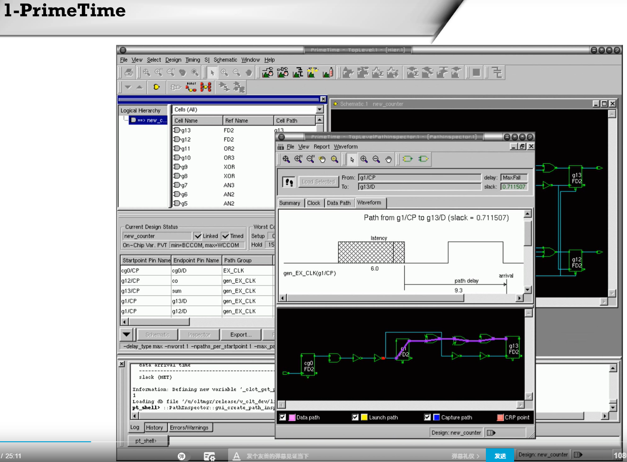
Task: Toggle the Linked checkbox
Action: click(198, 236)
